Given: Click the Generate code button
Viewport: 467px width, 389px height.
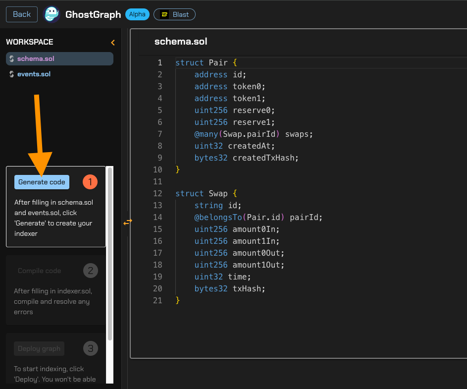Looking at the screenshot, I should click(42, 182).
